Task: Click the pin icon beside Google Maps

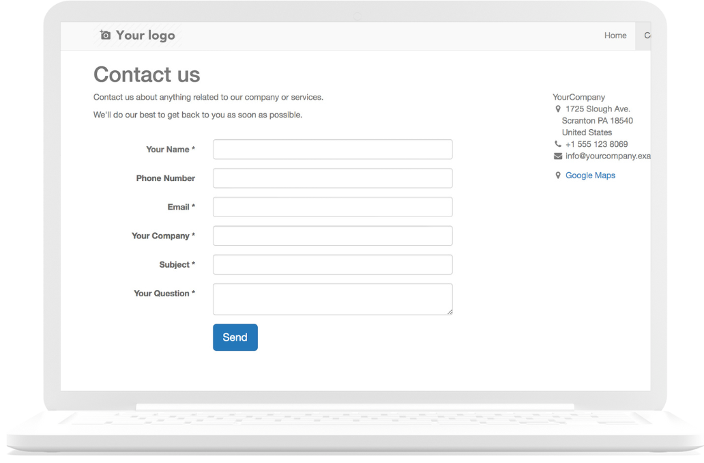Action: (557, 175)
